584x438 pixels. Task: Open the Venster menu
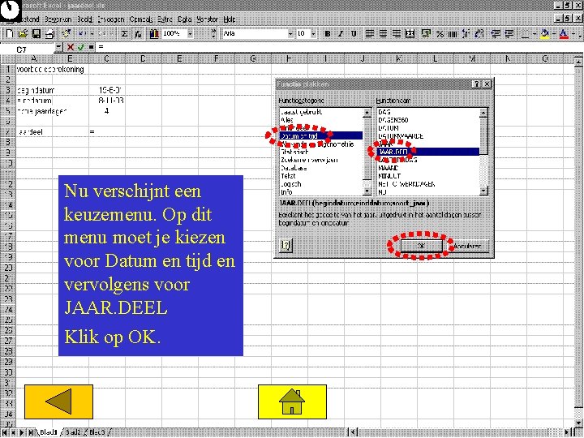coord(207,19)
